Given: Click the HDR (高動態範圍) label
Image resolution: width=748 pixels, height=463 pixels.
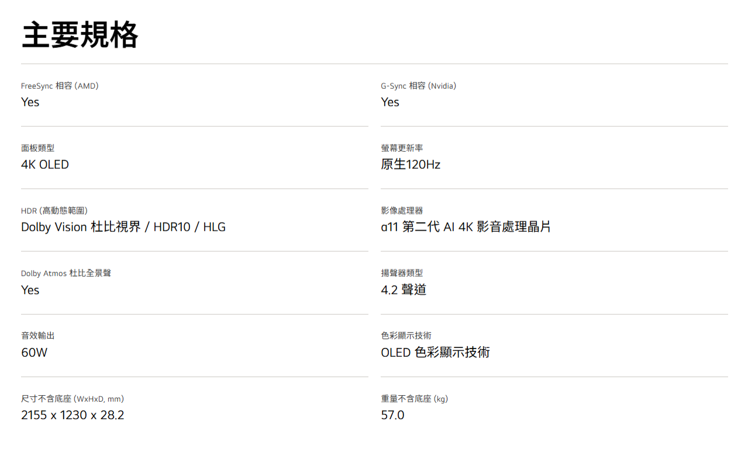Looking at the screenshot, I should 54,211.
